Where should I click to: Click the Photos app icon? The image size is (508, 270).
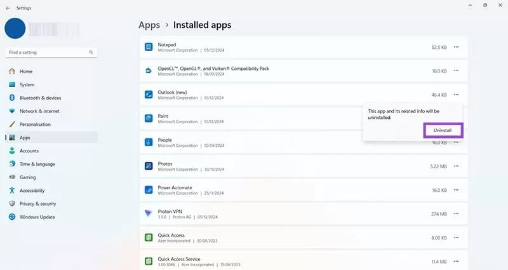pos(149,166)
